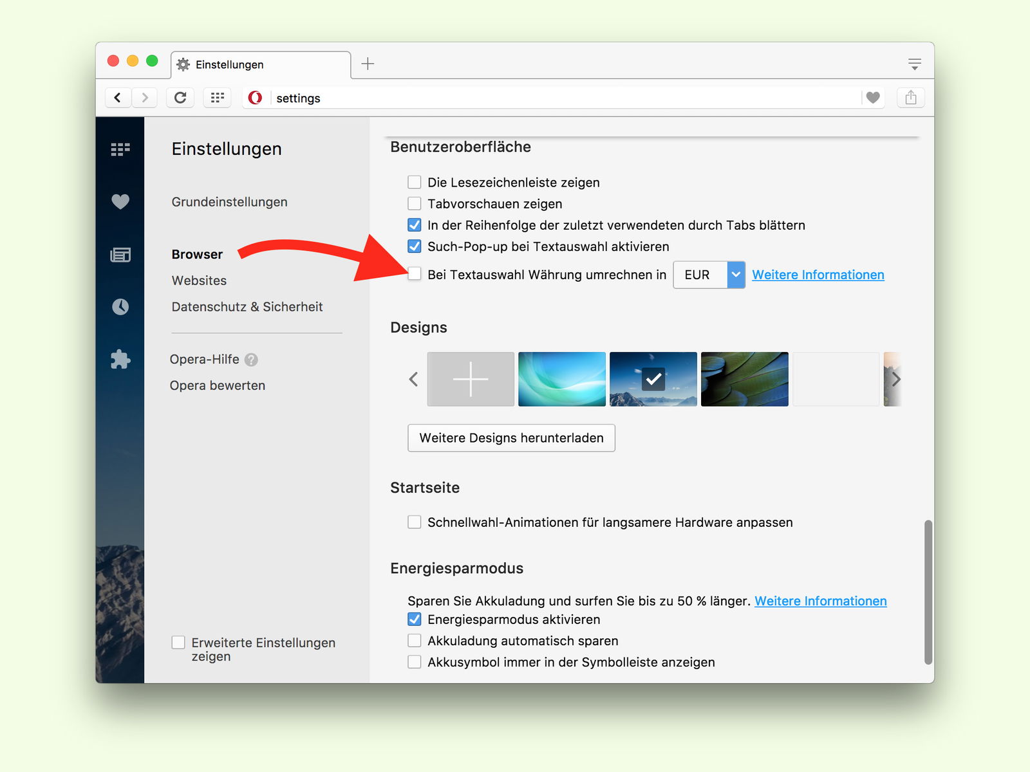The image size is (1030, 772).
Task: Open the tab menu icon at top right
Action: 915,64
